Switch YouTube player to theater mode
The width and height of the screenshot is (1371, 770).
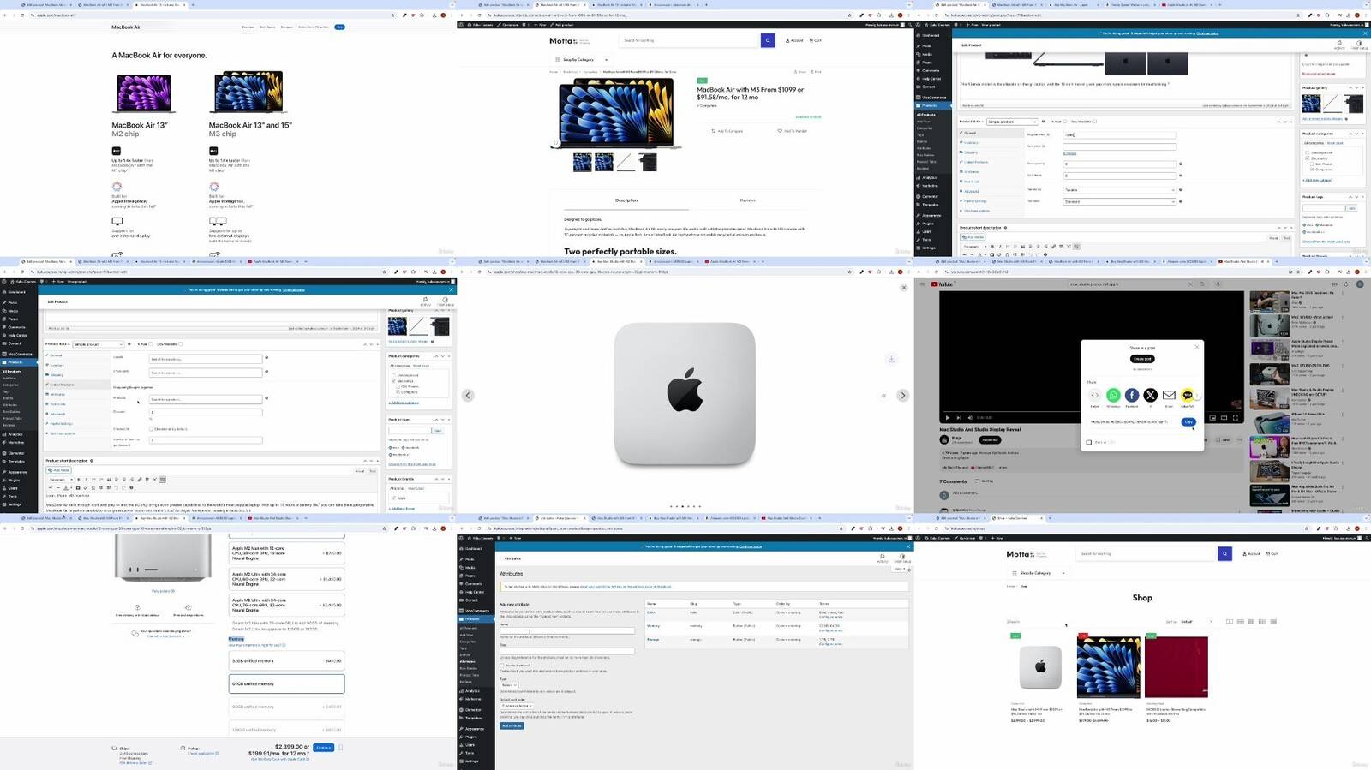point(1224,418)
